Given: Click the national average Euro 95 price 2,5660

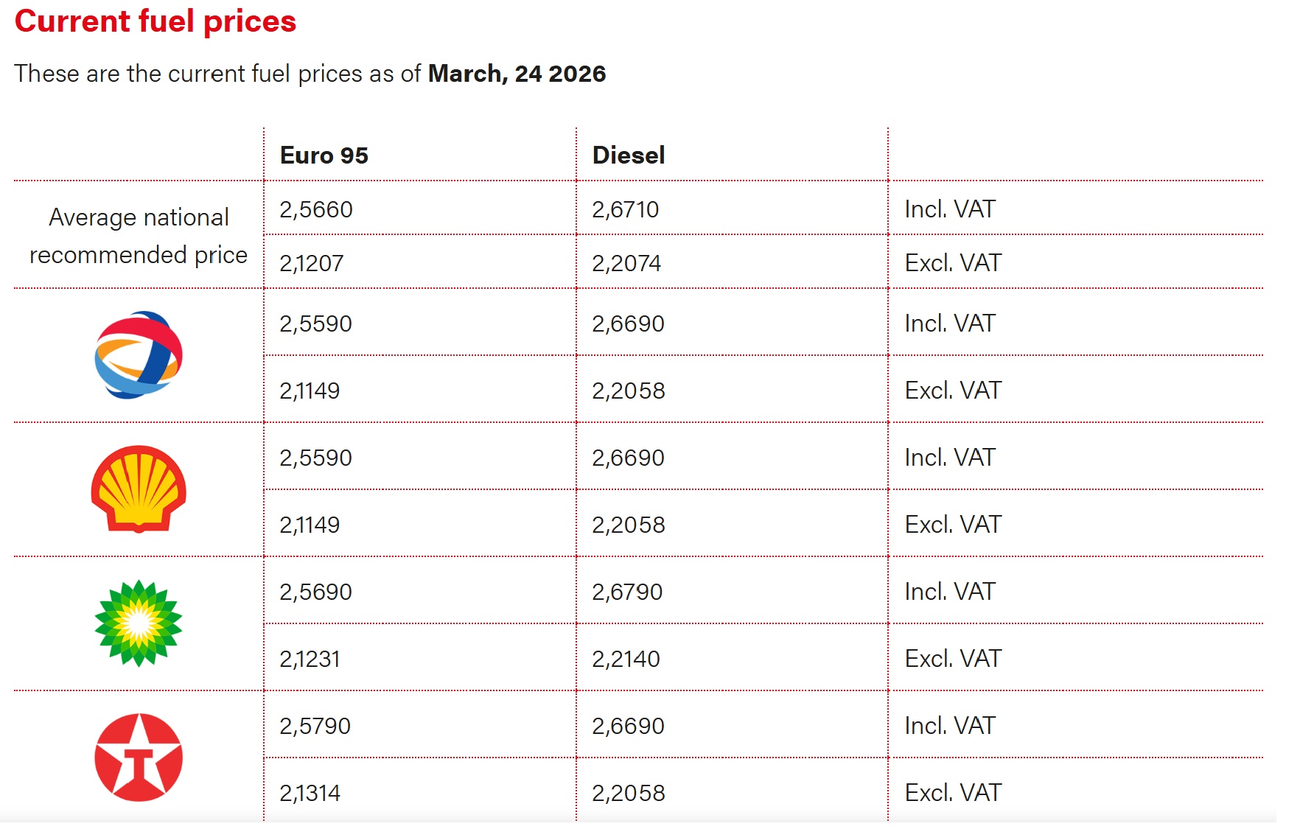Looking at the screenshot, I should 316,209.
